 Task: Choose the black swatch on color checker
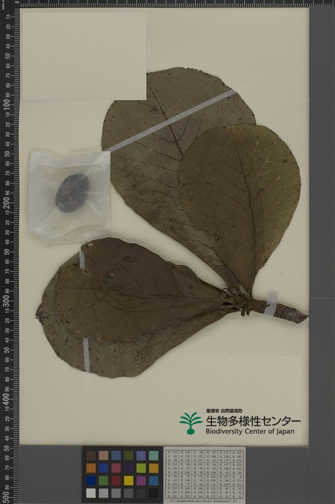(153, 493)
